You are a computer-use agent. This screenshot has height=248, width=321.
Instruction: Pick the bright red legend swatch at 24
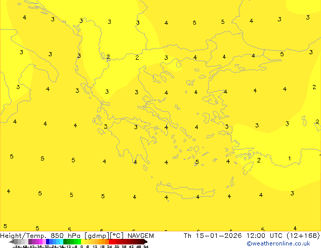110,241
